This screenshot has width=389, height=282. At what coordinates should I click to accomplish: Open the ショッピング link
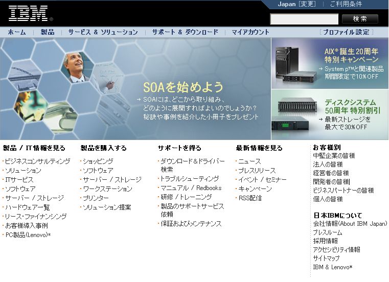[98, 161]
